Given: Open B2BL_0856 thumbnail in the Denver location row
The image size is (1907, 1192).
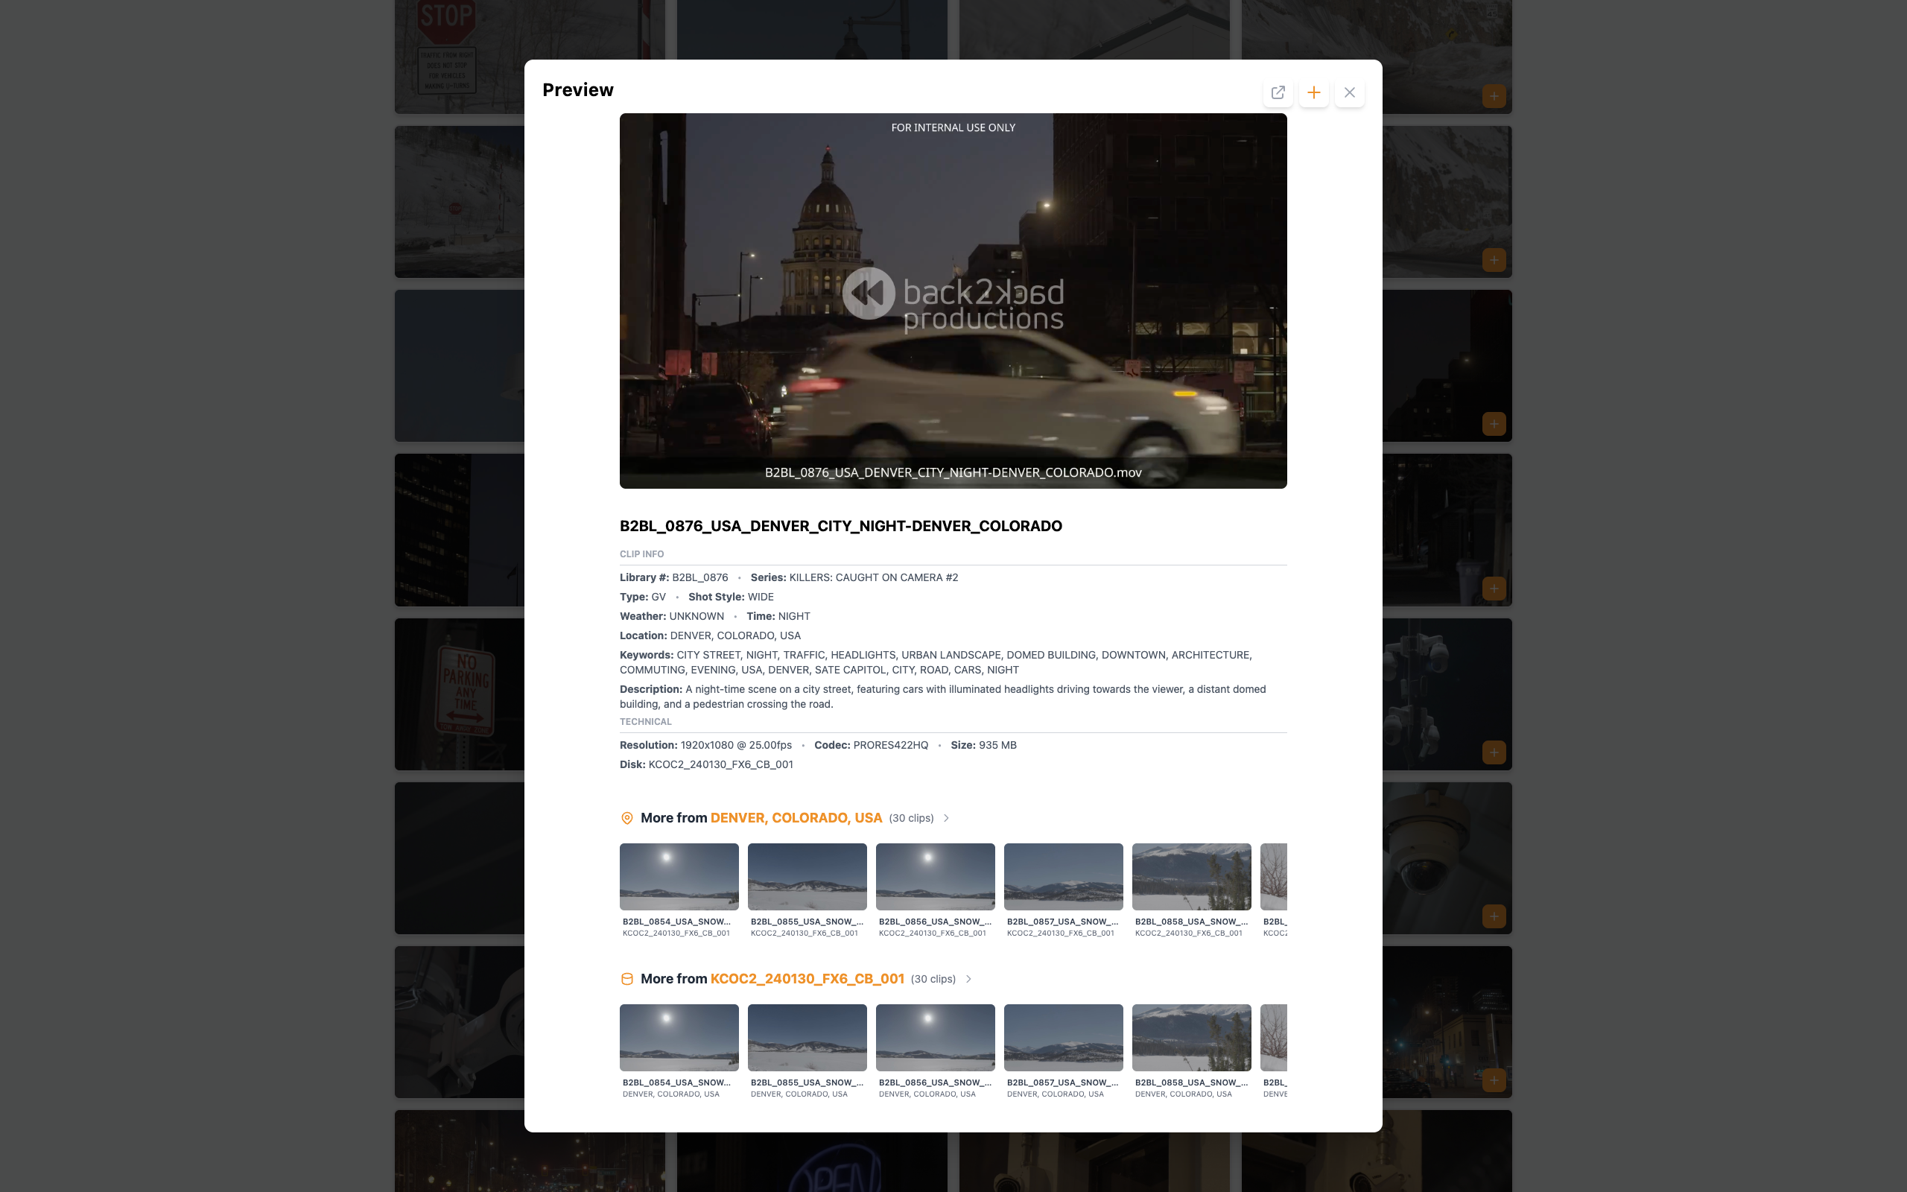Looking at the screenshot, I should (936, 877).
